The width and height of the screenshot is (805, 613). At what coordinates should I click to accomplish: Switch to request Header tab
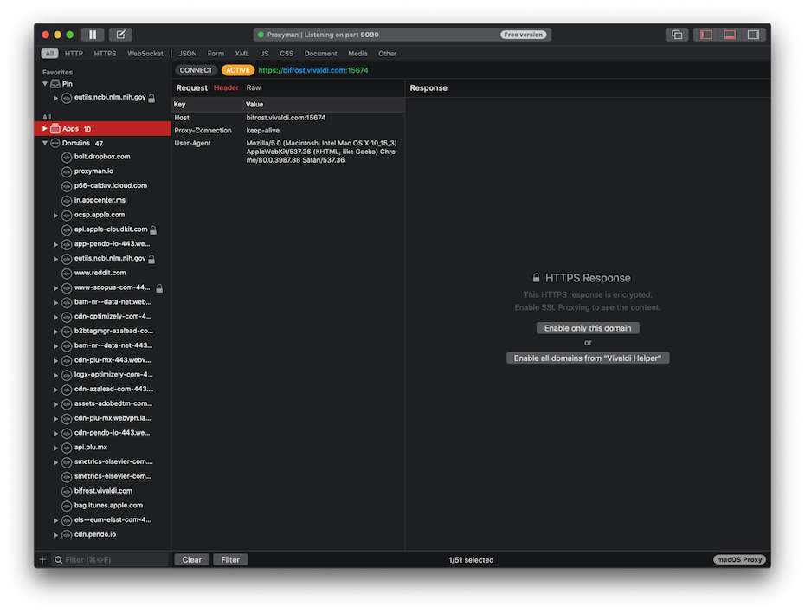tap(226, 87)
